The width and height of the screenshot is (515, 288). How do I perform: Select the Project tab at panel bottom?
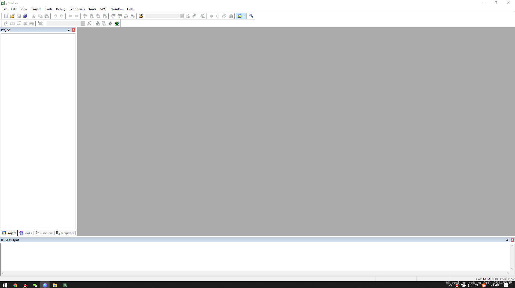point(9,233)
